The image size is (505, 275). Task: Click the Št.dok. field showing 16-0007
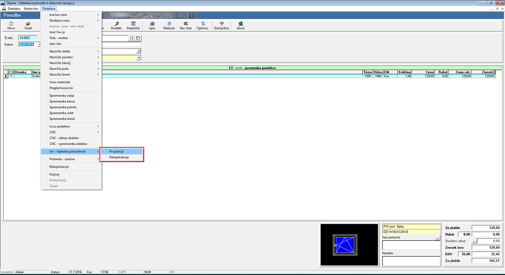tap(28, 38)
